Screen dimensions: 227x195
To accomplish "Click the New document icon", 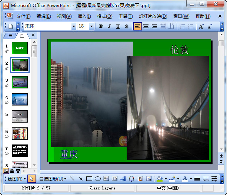I will [x=10, y=26].
